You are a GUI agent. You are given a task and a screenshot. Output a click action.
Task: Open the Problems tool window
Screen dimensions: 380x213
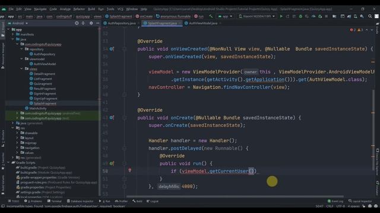(x=33, y=201)
